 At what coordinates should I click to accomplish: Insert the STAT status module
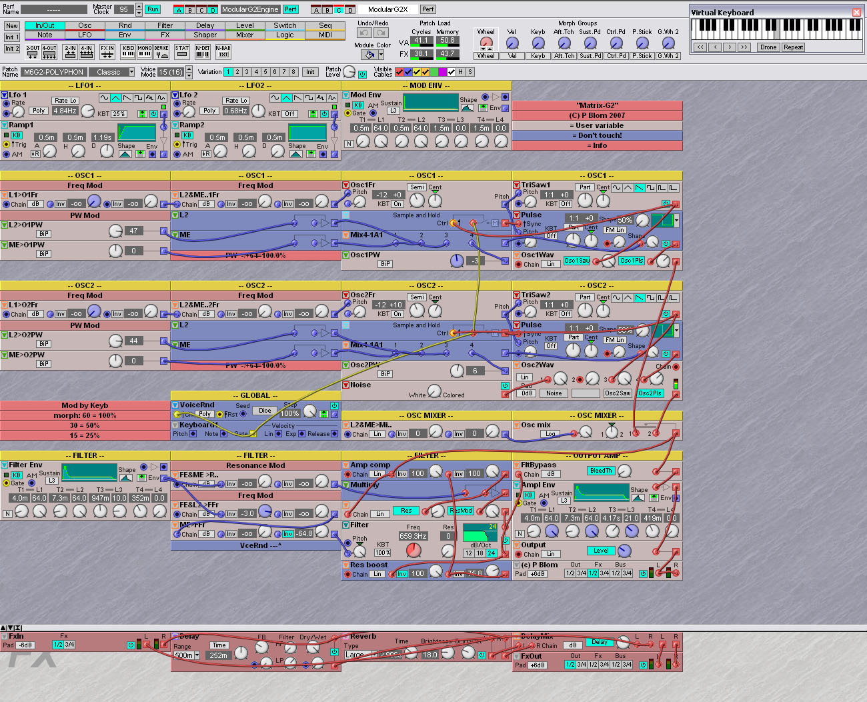click(182, 51)
